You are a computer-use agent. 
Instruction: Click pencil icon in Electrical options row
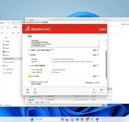pos(98,76)
